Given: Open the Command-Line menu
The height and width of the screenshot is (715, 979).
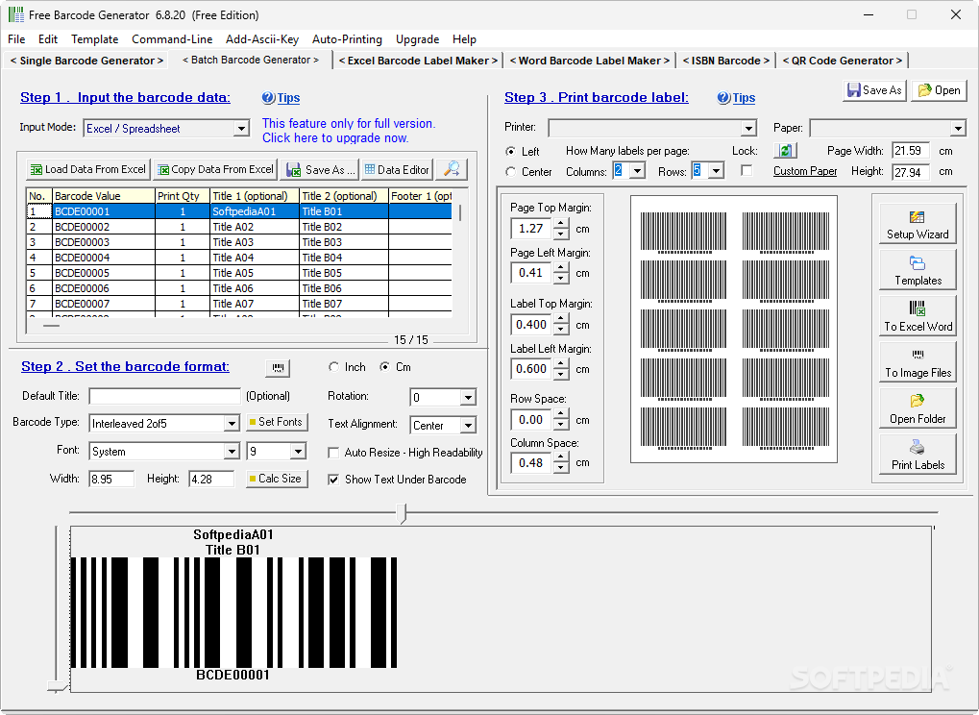Looking at the screenshot, I should (x=172, y=39).
